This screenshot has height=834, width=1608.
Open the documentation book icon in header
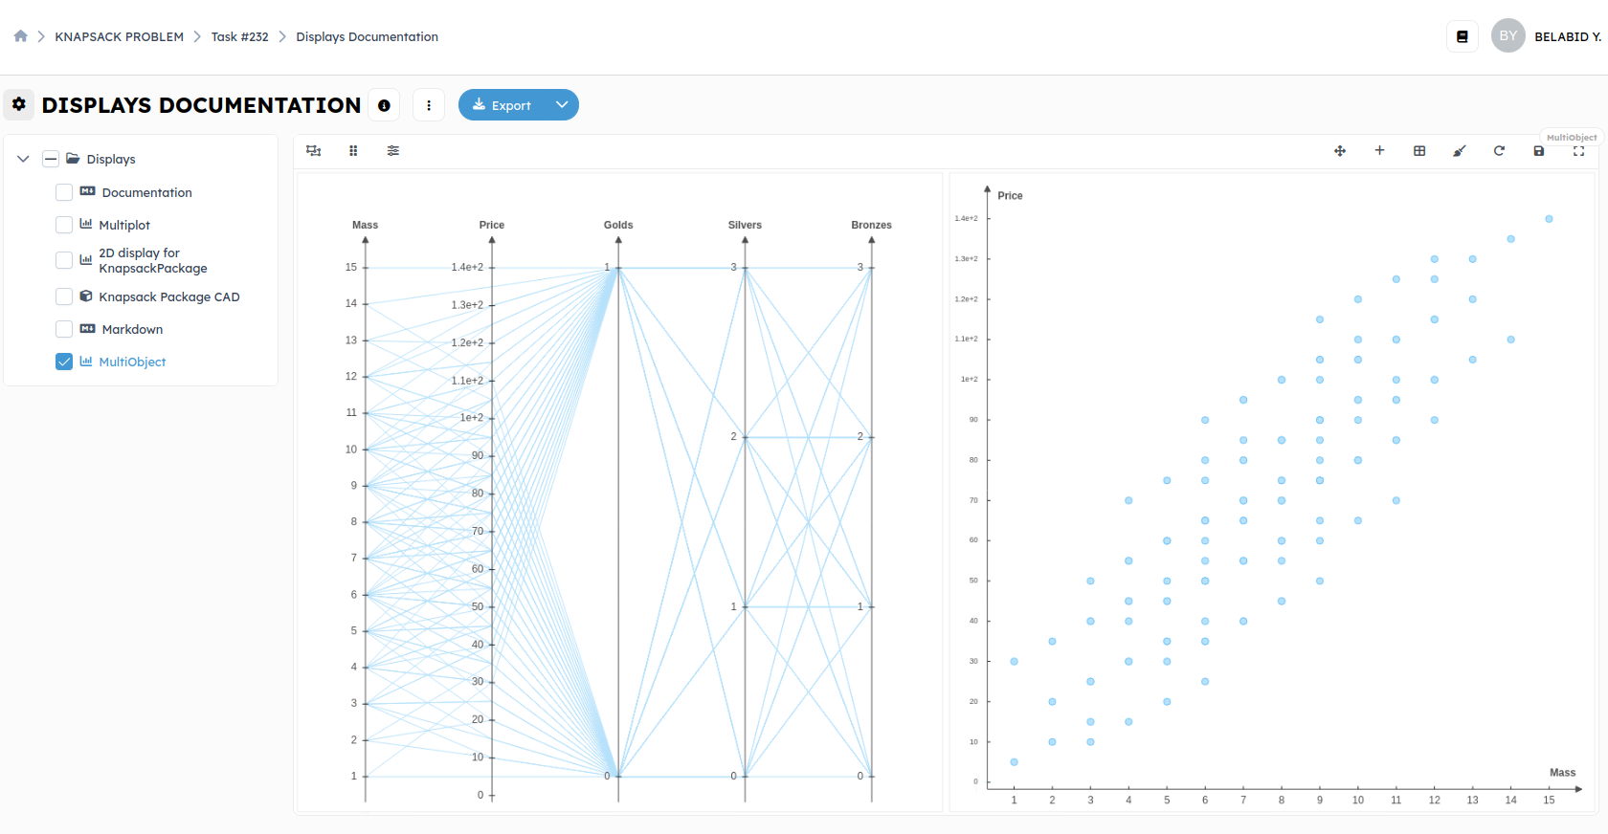[x=1462, y=36]
